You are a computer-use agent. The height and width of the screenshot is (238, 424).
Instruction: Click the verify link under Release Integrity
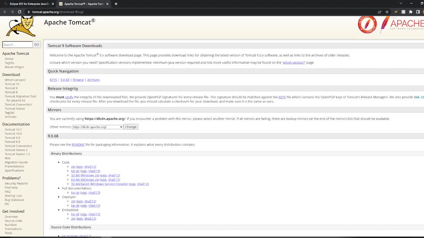pos(69,97)
